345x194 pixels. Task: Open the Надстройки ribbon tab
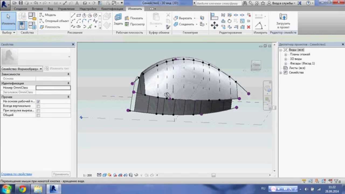(x=88, y=9)
